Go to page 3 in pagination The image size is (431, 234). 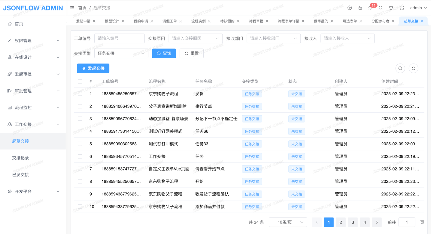(353, 222)
